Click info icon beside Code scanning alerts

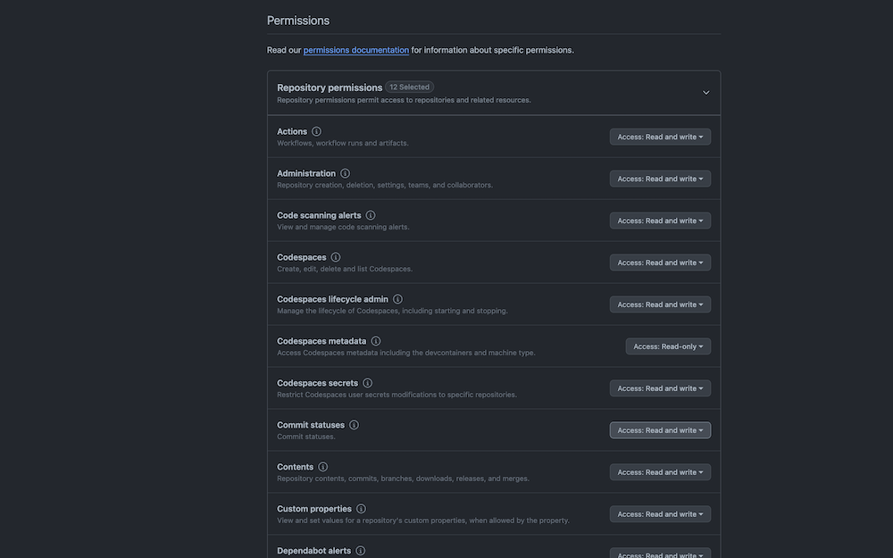tap(371, 215)
